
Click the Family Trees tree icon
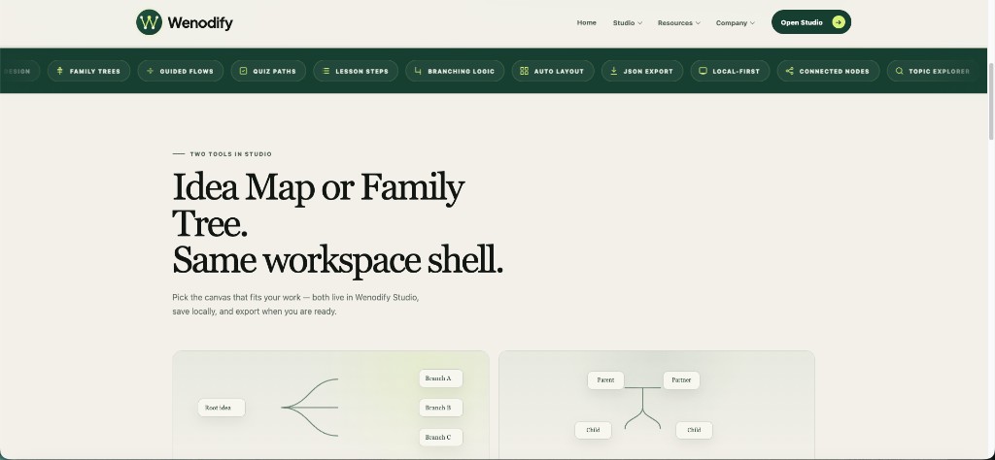pos(59,71)
